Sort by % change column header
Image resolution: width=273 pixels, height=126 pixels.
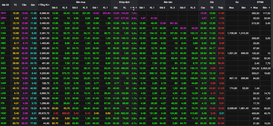134,8
